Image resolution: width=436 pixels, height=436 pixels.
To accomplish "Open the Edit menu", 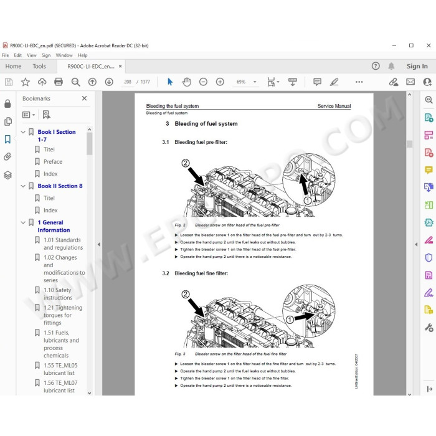I will (18, 55).
